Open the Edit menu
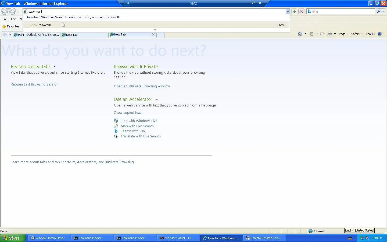Viewport: 387px width, 242px height. tap(13, 19)
